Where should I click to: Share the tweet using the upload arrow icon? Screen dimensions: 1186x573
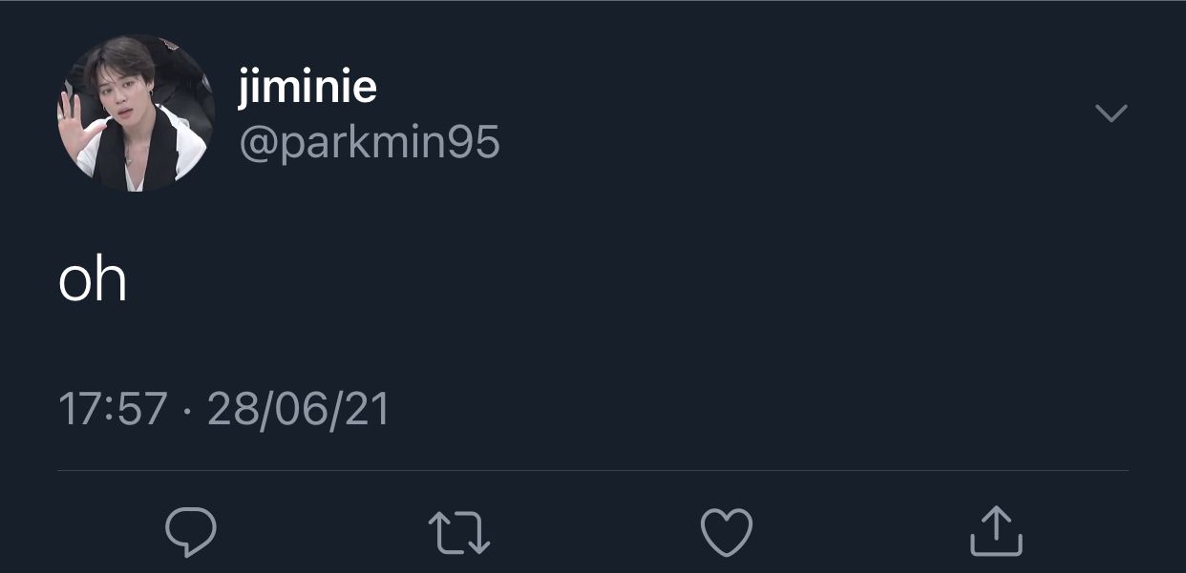coord(996,530)
